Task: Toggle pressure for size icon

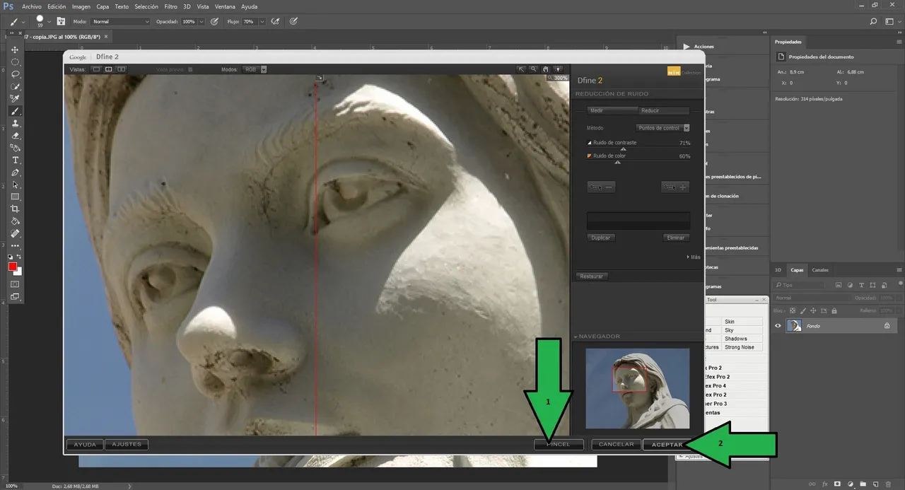Action: tap(293, 22)
